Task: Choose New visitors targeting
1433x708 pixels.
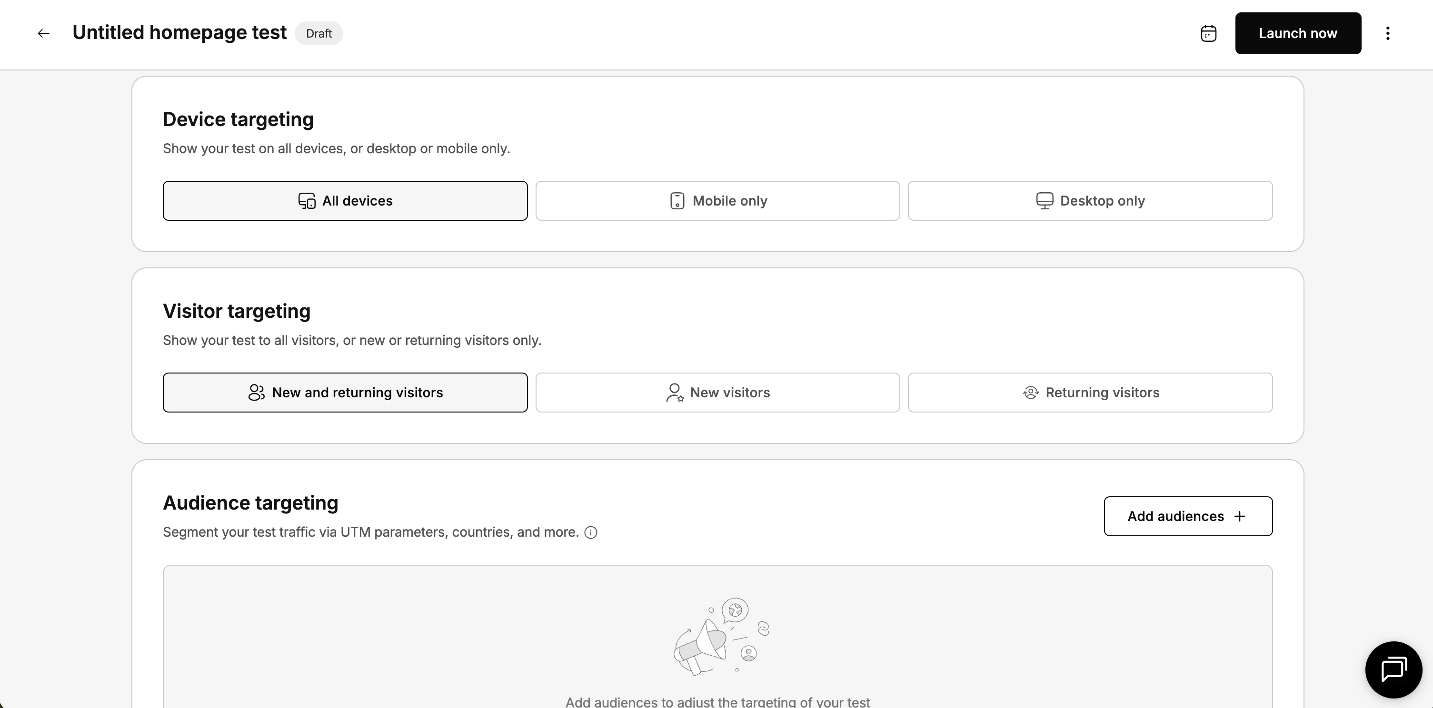Action: (717, 393)
